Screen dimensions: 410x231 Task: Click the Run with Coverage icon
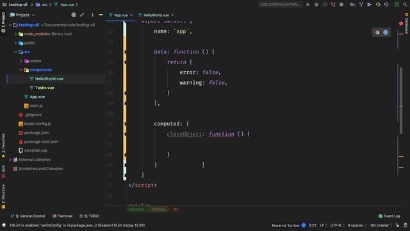[325, 4]
